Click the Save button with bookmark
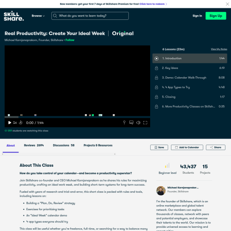This screenshot has height=231, width=231. coord(159,147)
